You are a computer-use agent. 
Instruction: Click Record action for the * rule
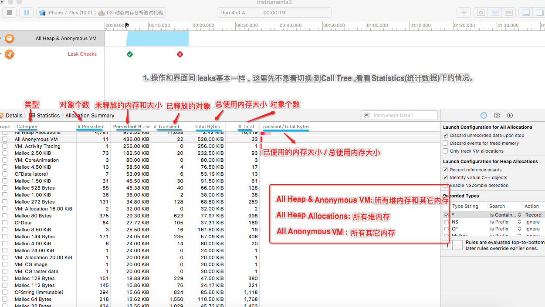click(x=533, y=215)
